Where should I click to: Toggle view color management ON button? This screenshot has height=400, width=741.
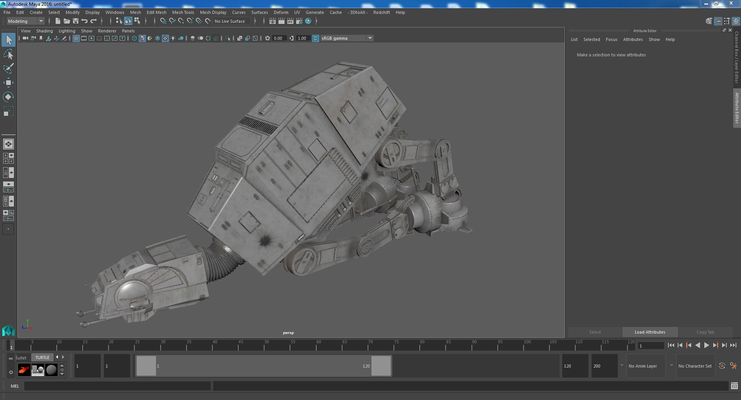click(x=315, y=38)
